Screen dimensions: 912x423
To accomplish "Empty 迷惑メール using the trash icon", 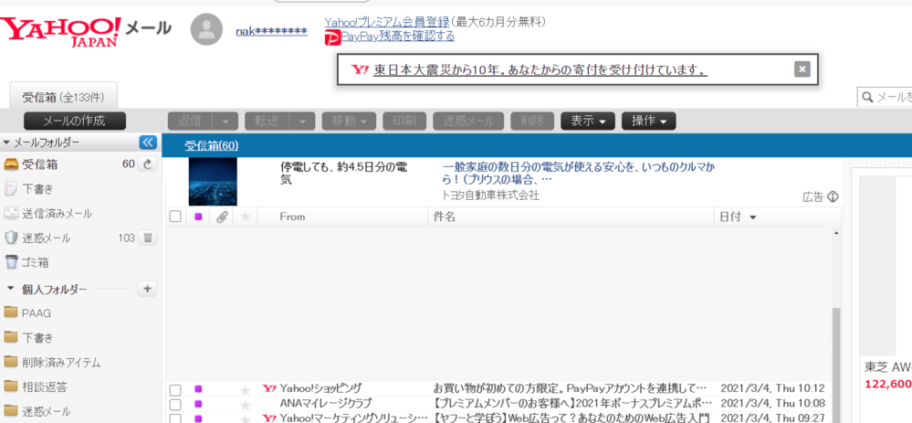I will [x=148, y=238].
